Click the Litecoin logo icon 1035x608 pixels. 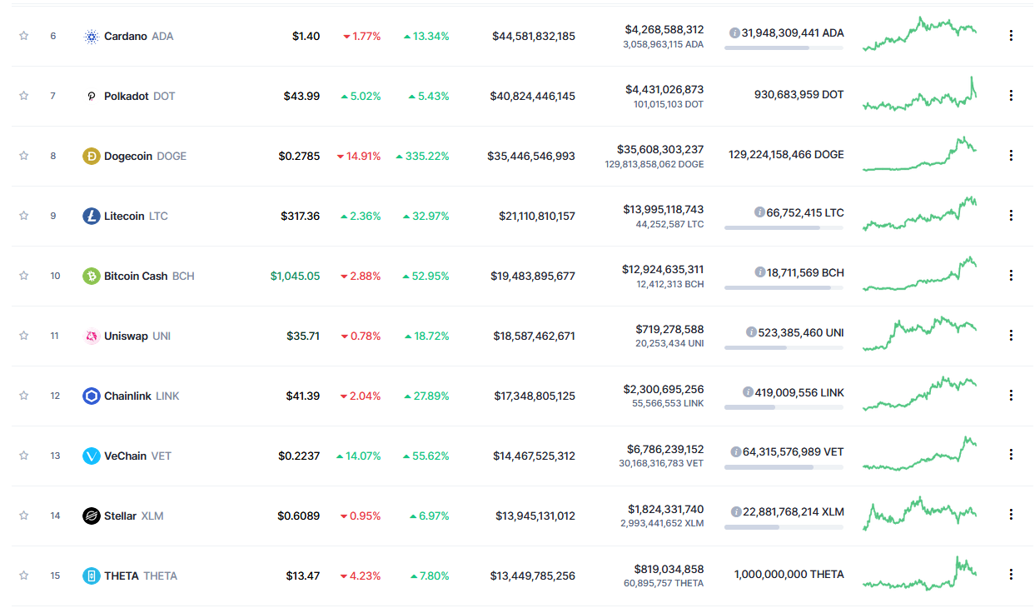(92, 217)
